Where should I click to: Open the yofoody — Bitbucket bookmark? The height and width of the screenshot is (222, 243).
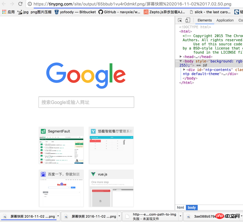(75, 12)
